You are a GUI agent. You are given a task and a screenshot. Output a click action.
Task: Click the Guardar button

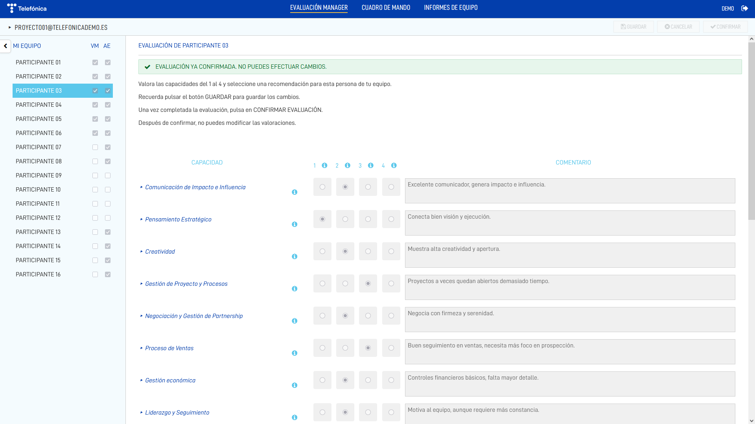(633, 27)
